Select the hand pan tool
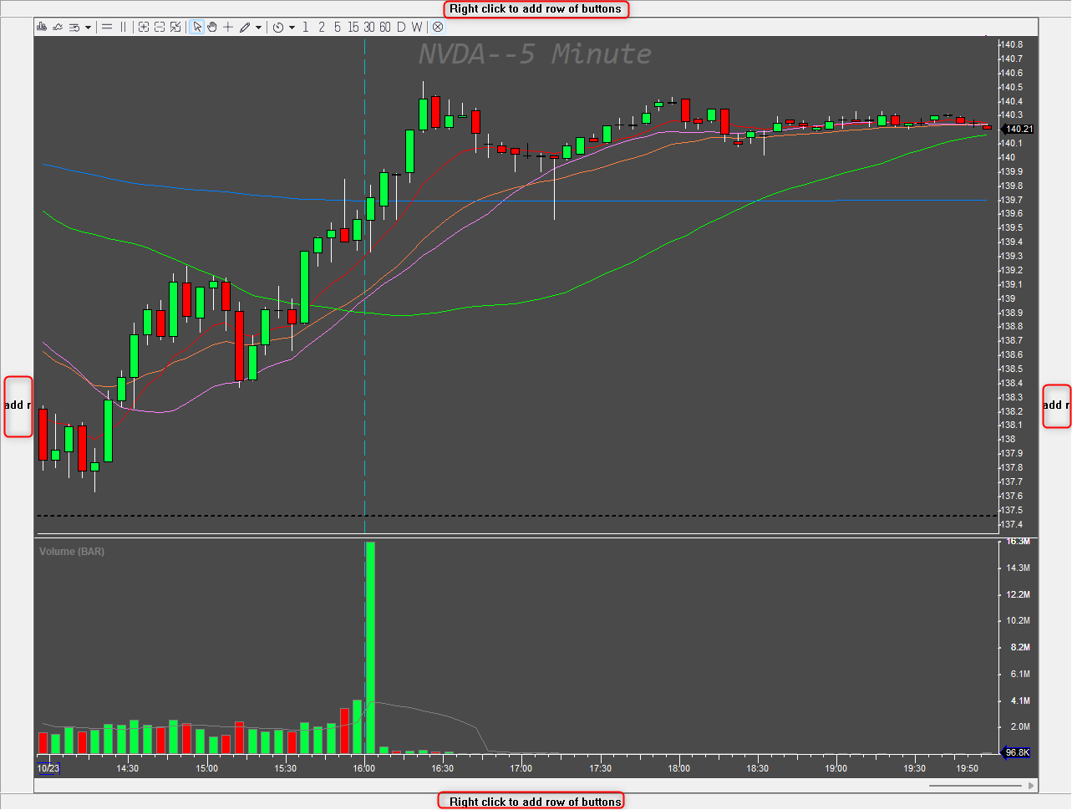Viewport: 1072px width, 810px height. click(212, 27)
